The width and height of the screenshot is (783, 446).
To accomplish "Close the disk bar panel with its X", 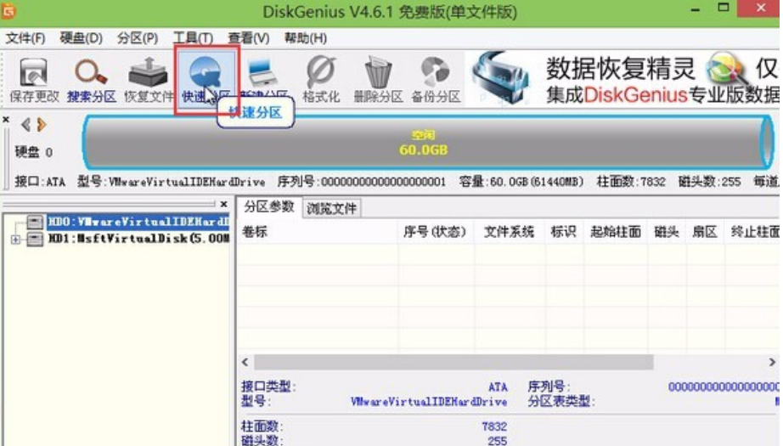I will click(x=6, y=120).
